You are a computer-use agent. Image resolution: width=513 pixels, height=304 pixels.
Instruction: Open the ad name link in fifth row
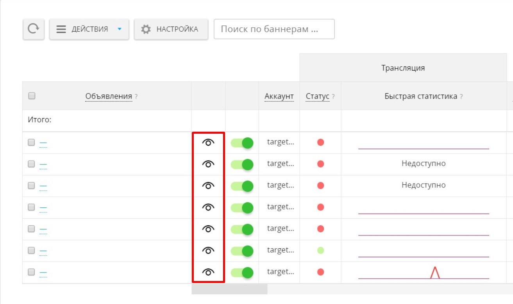(43, 229)
